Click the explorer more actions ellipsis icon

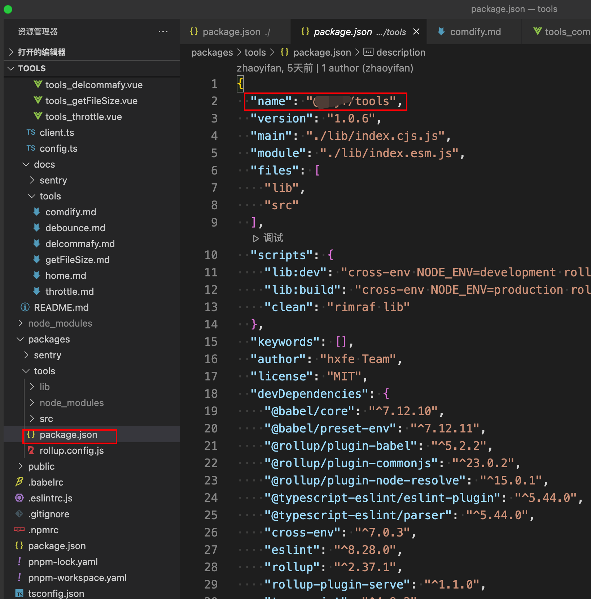163,32
